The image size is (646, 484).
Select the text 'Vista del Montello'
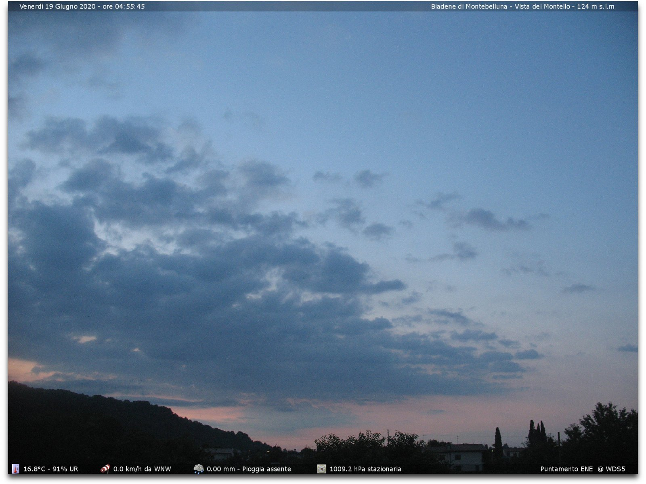542,6
